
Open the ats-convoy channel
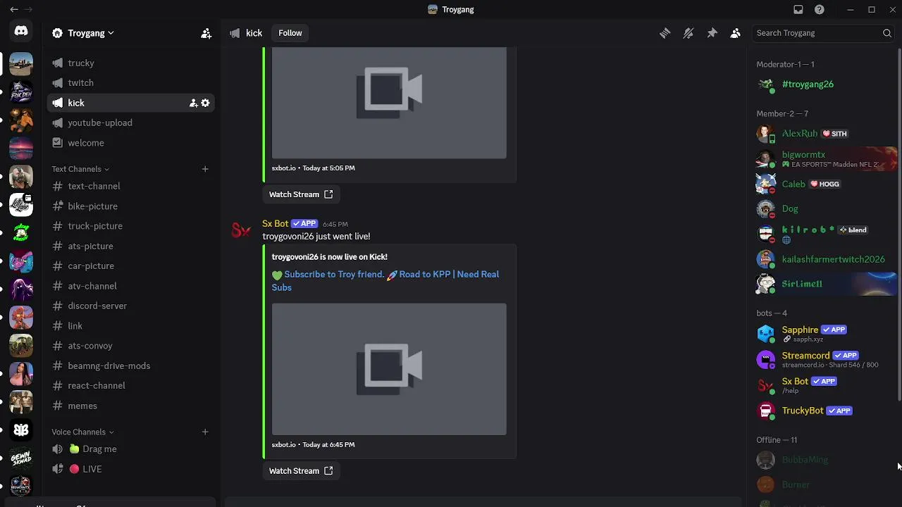[x=131, y=346]
